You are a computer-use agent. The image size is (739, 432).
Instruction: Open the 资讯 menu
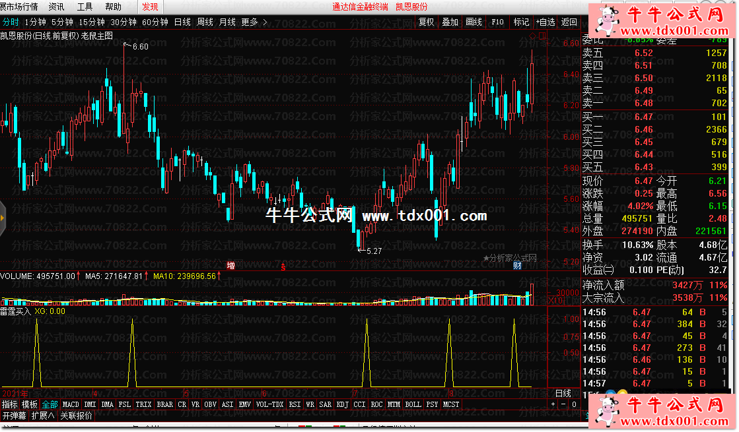click(x=57, y=7)
